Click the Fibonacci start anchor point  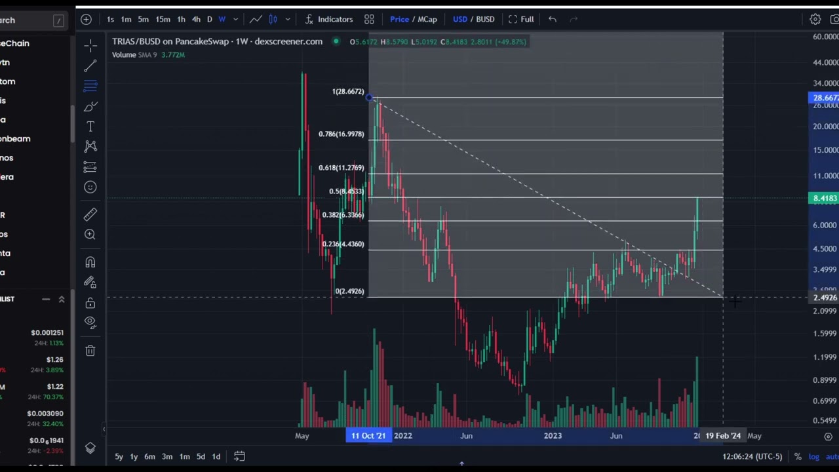(x=370, y=98)
